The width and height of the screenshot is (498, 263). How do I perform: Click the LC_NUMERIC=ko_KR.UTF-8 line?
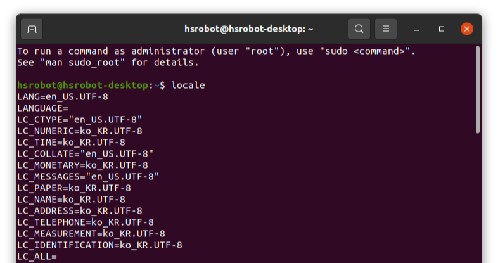pyautogui.click(x=80, y=131)
